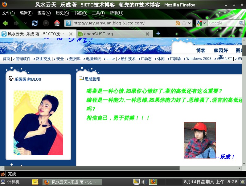Open the 工具(T) menu

(98, 13)
